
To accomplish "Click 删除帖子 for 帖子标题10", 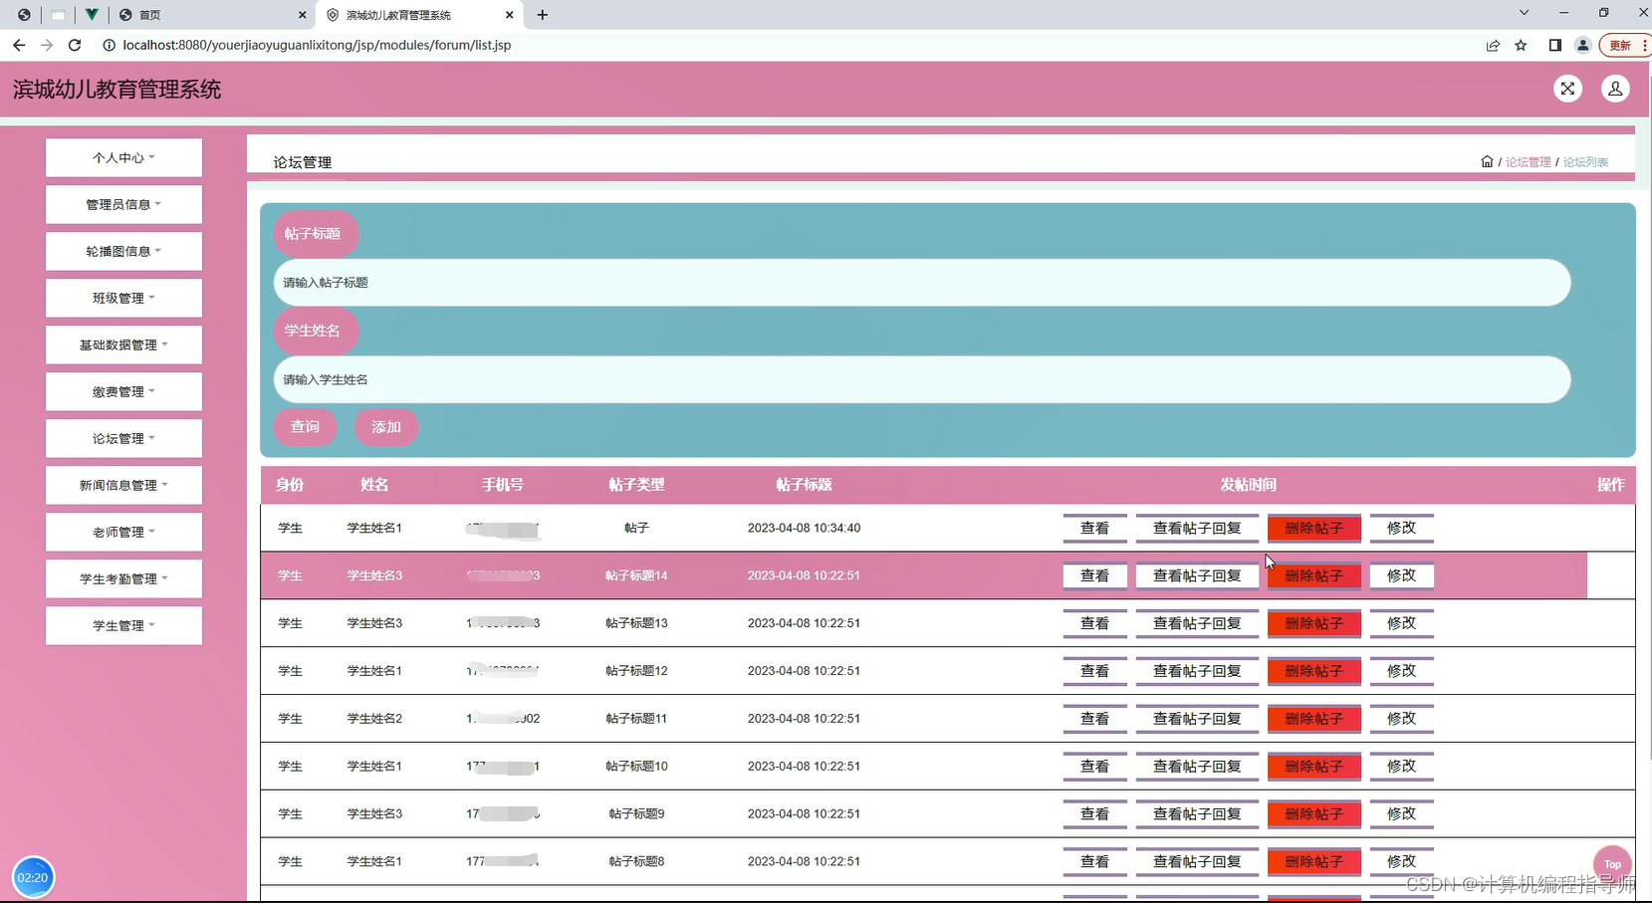I will point(1313,767).
